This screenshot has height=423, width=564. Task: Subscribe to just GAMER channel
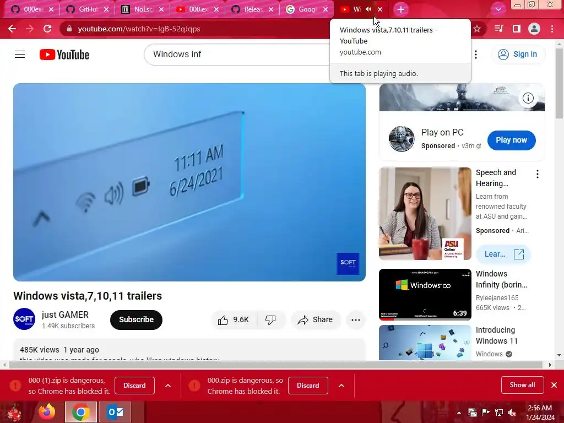[x=137, y=319]
